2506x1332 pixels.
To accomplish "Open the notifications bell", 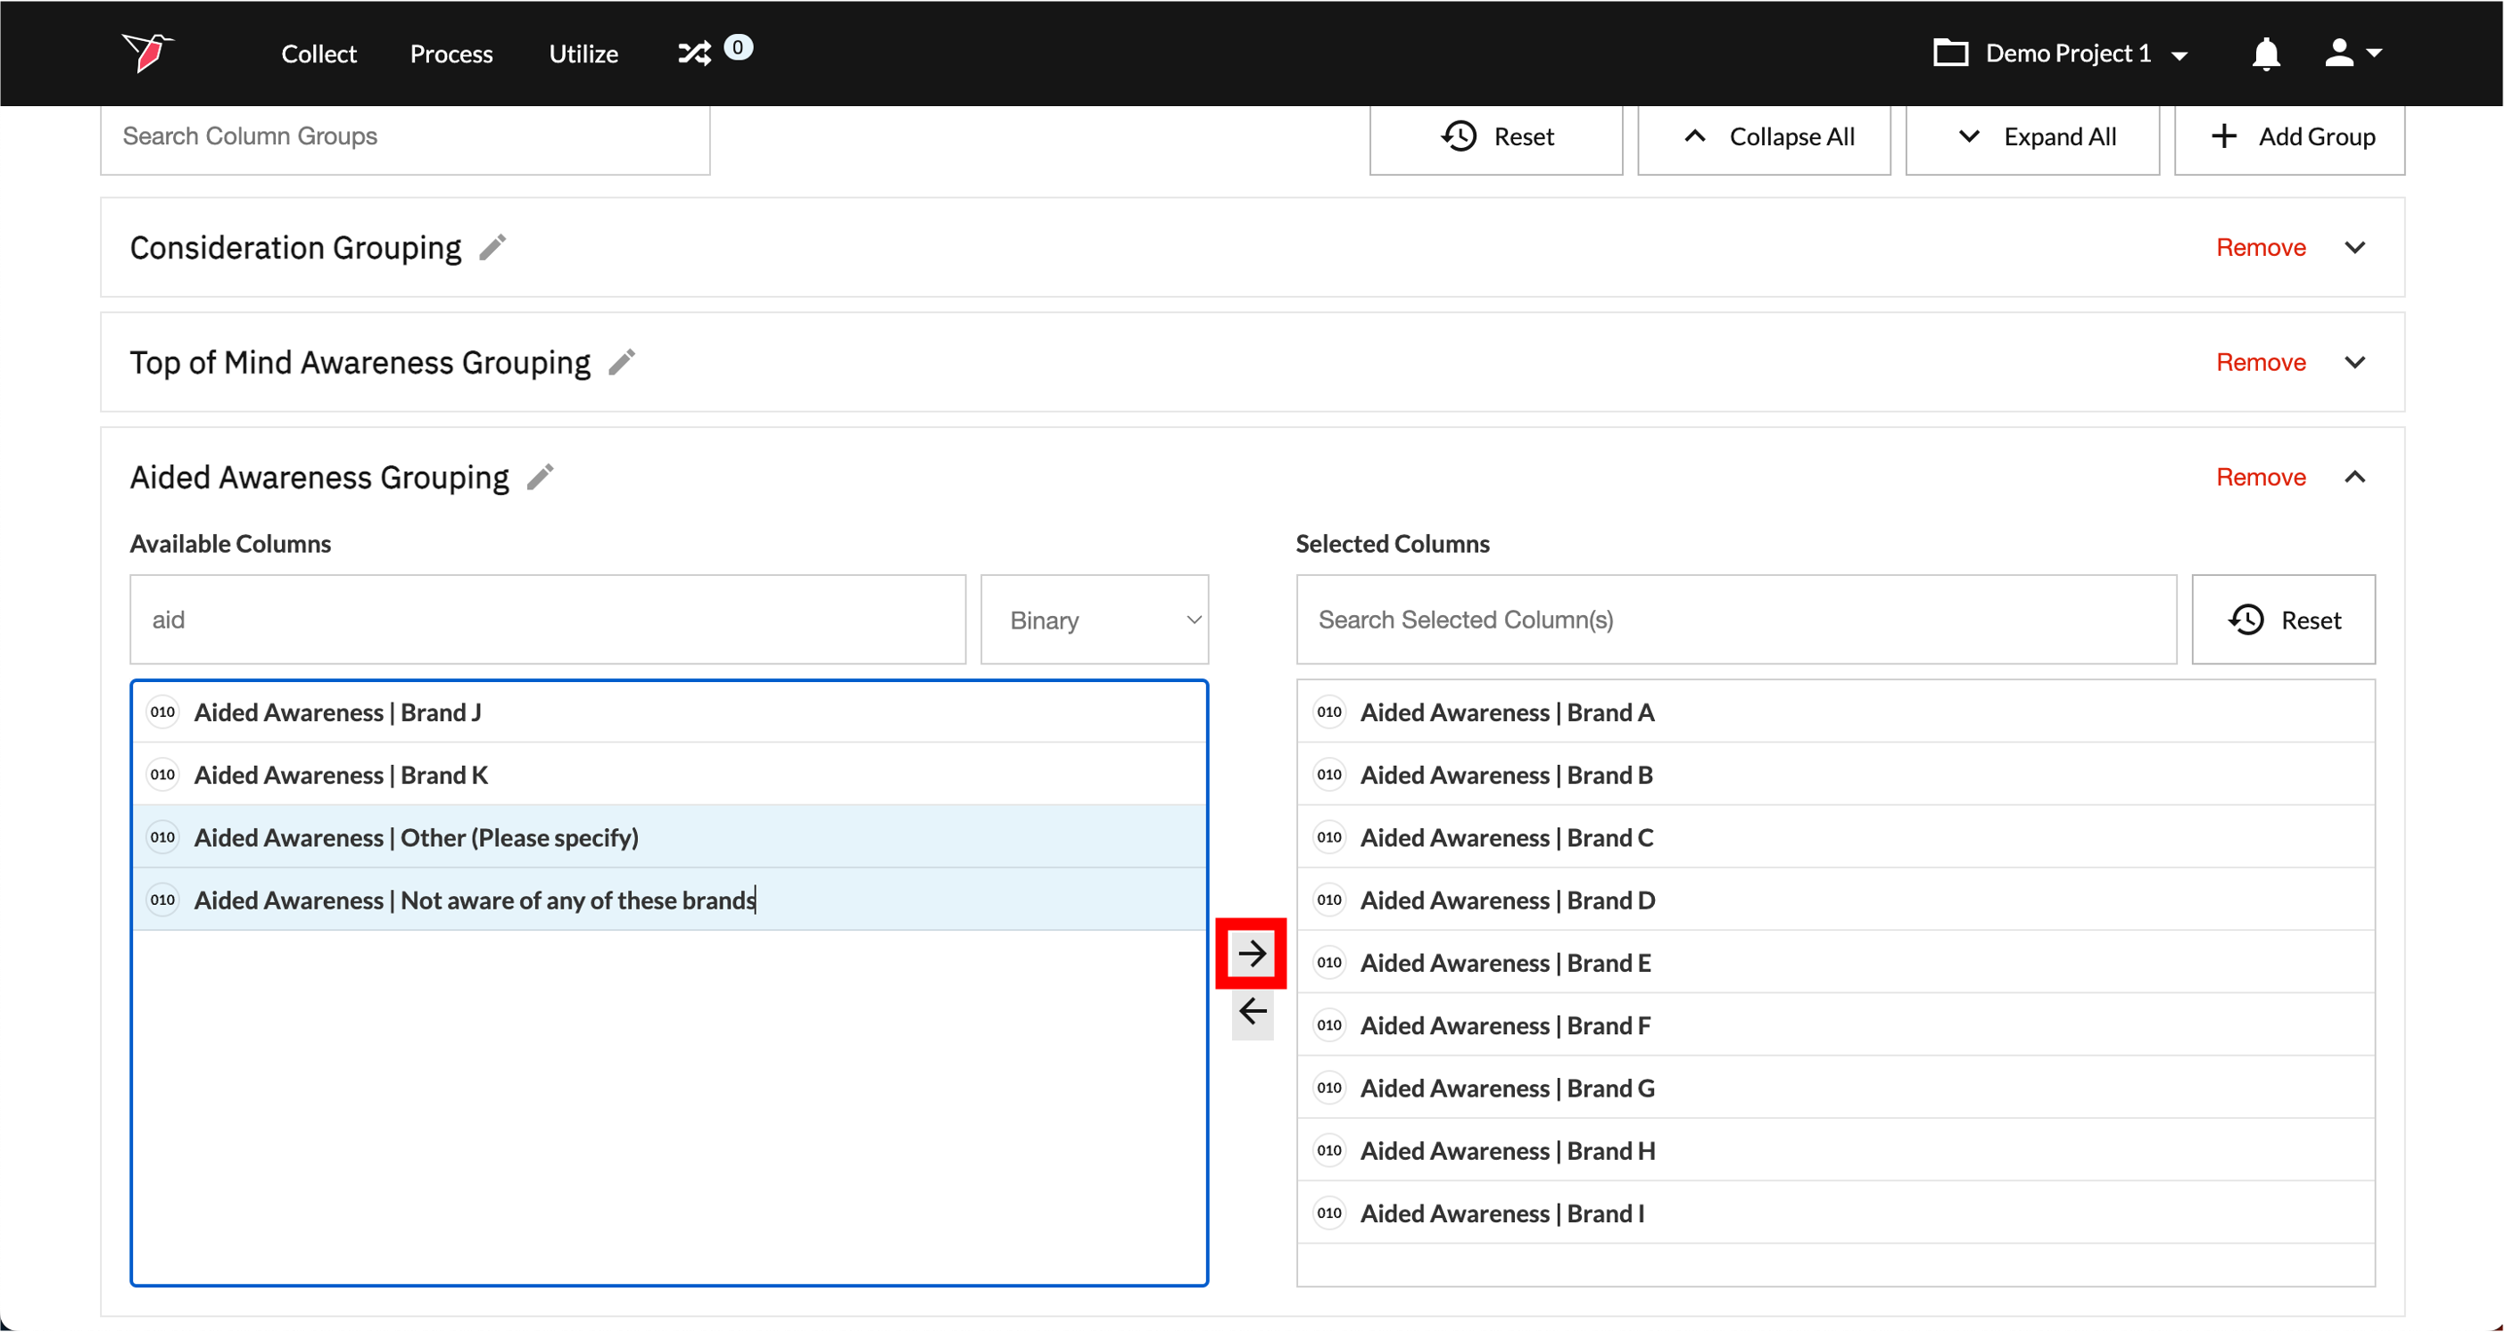I will coord(2265,53).
